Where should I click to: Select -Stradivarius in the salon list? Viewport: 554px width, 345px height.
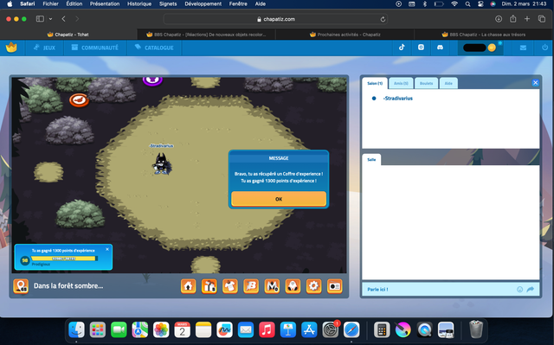(x=398, y=99)
